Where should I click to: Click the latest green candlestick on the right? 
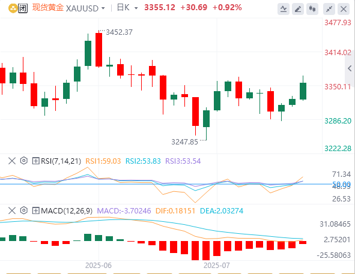pos(303,91)
